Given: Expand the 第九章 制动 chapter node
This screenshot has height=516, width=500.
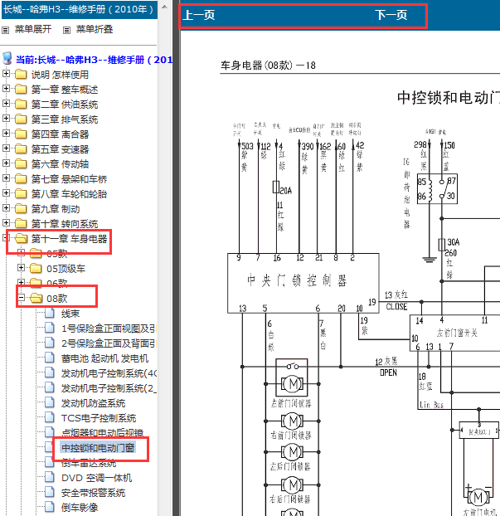Looking at the screenshot, I should pos(6,207).
